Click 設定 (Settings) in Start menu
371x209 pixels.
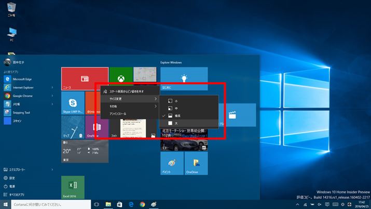coord(12,178)
